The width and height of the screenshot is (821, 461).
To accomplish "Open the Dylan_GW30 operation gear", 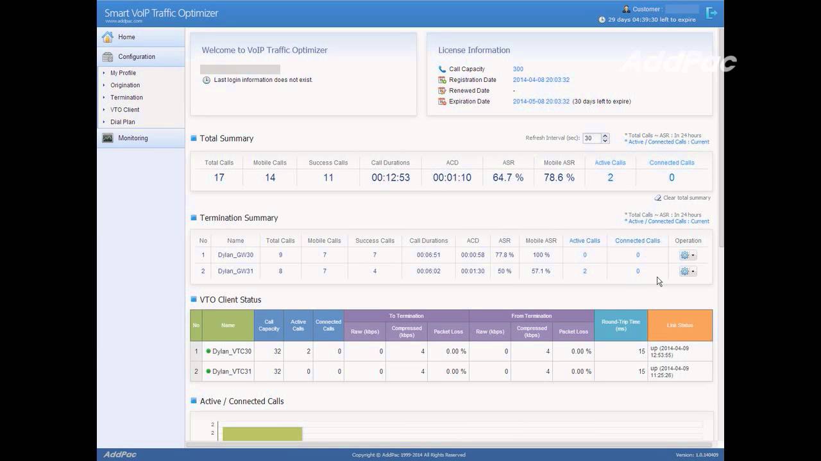I will [x=684, y=255].
